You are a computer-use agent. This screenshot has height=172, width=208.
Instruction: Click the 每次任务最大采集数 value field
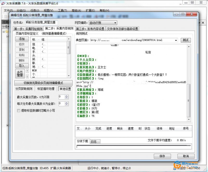[62, 104]
